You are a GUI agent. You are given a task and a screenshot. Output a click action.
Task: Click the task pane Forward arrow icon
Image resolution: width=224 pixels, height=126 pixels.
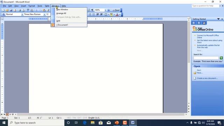point(199,23)
